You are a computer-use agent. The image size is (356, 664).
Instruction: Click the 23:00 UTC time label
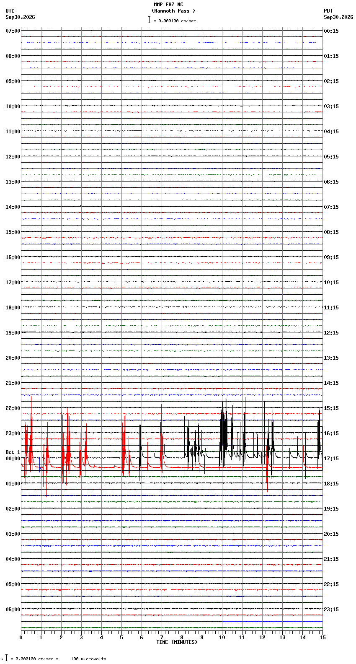pos(13,433)
